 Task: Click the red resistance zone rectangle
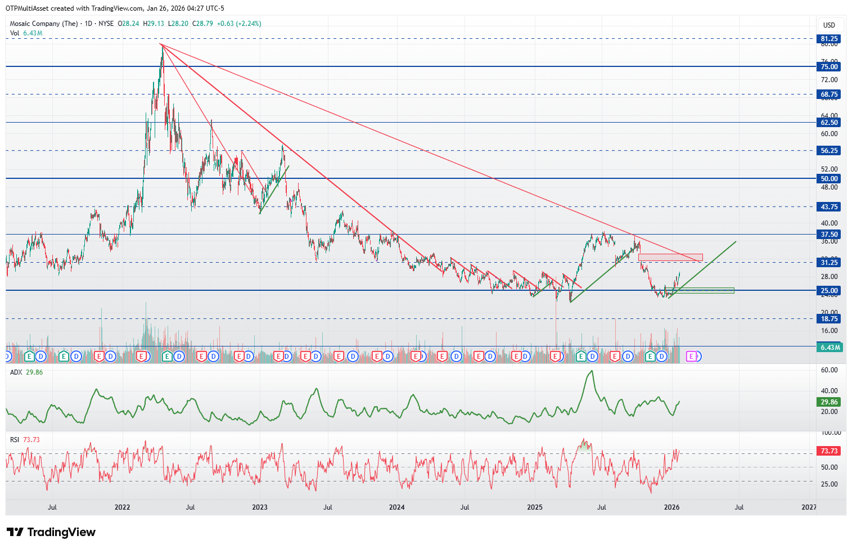[670, 258]
